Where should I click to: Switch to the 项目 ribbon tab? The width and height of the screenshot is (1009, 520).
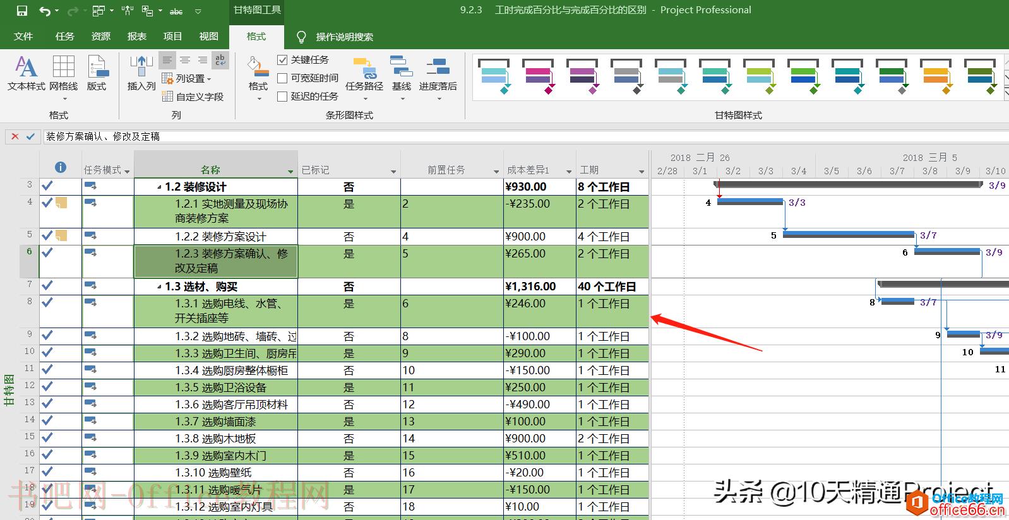[x=173, y=37]
